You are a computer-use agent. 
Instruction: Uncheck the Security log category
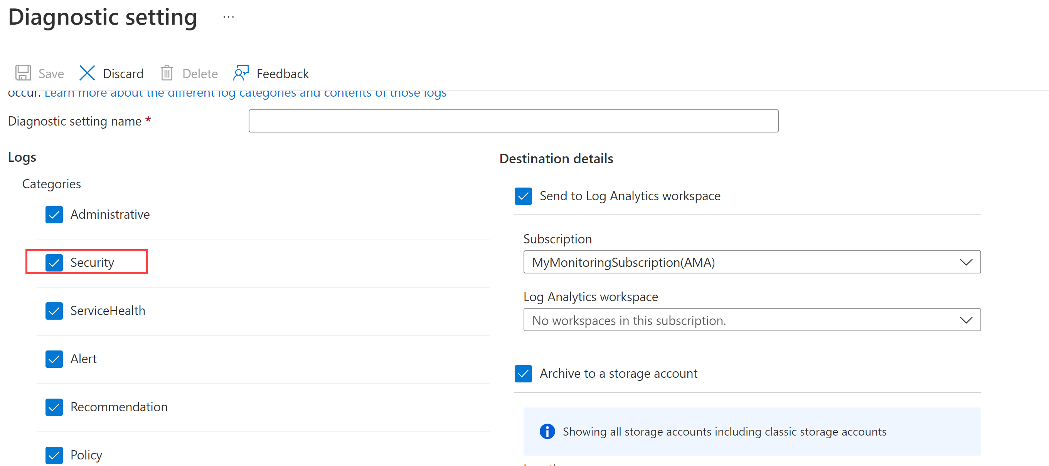[54, 262]
